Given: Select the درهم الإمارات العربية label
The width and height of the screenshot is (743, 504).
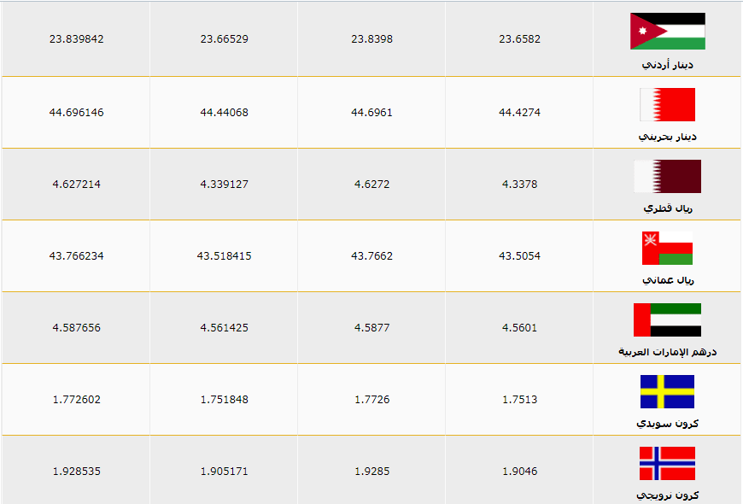Looking at the screenshot, I should [x=667, y=352].
